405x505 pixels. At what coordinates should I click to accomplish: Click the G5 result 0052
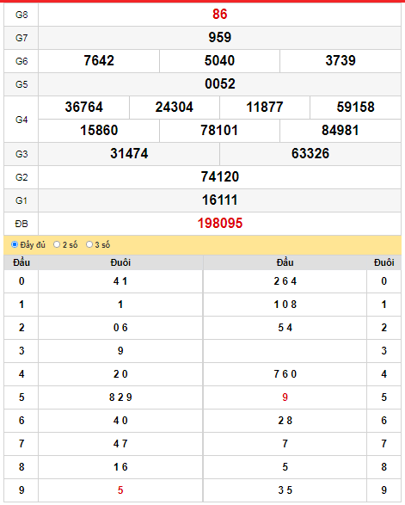220,83
